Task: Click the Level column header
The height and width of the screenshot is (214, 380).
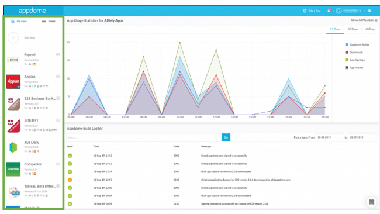Action: [x=70, y=146]
